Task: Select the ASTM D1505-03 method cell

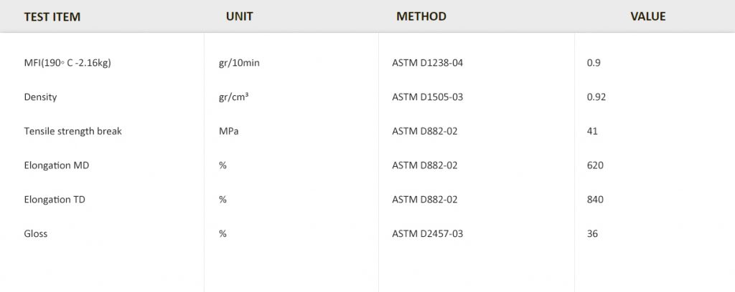Action: click(x=427, y=97)
